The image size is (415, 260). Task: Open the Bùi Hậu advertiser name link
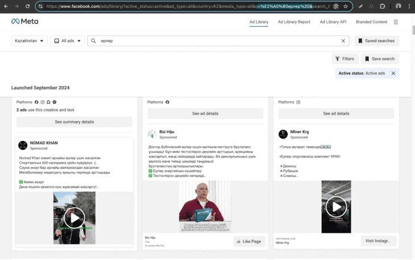(167, 132)
